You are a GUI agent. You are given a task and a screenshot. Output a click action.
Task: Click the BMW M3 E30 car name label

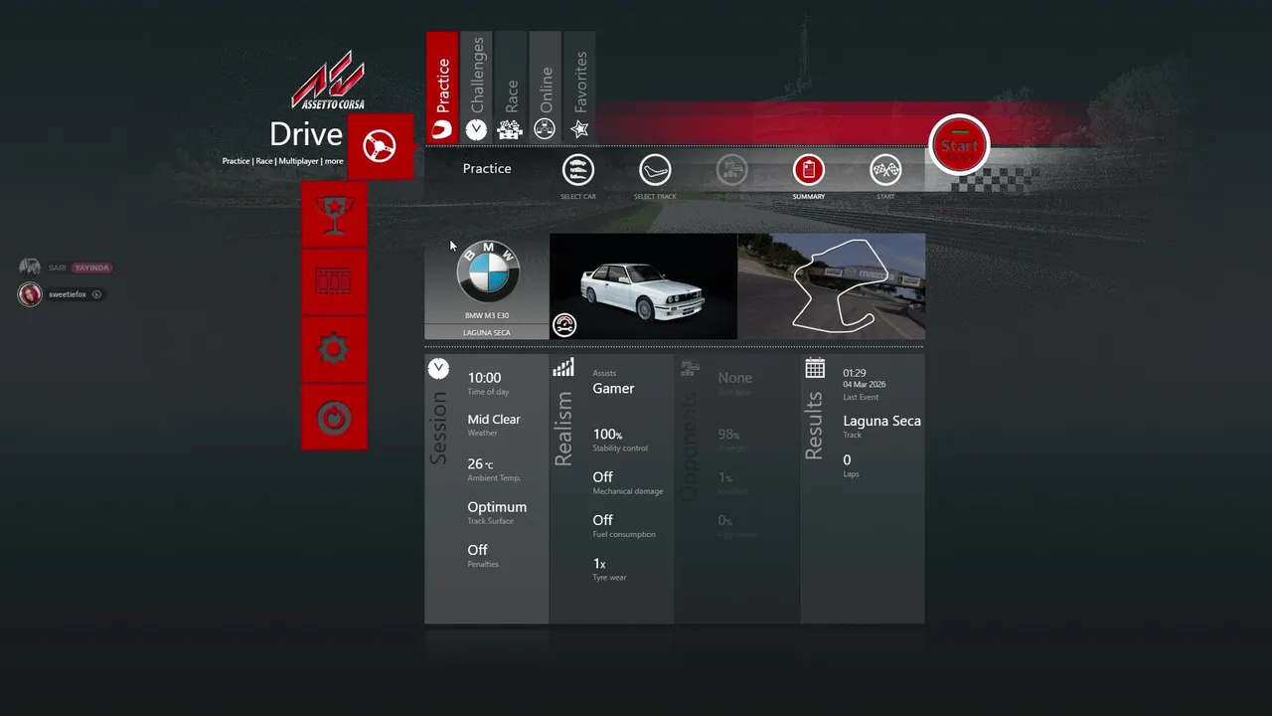(x=487, y=315)
